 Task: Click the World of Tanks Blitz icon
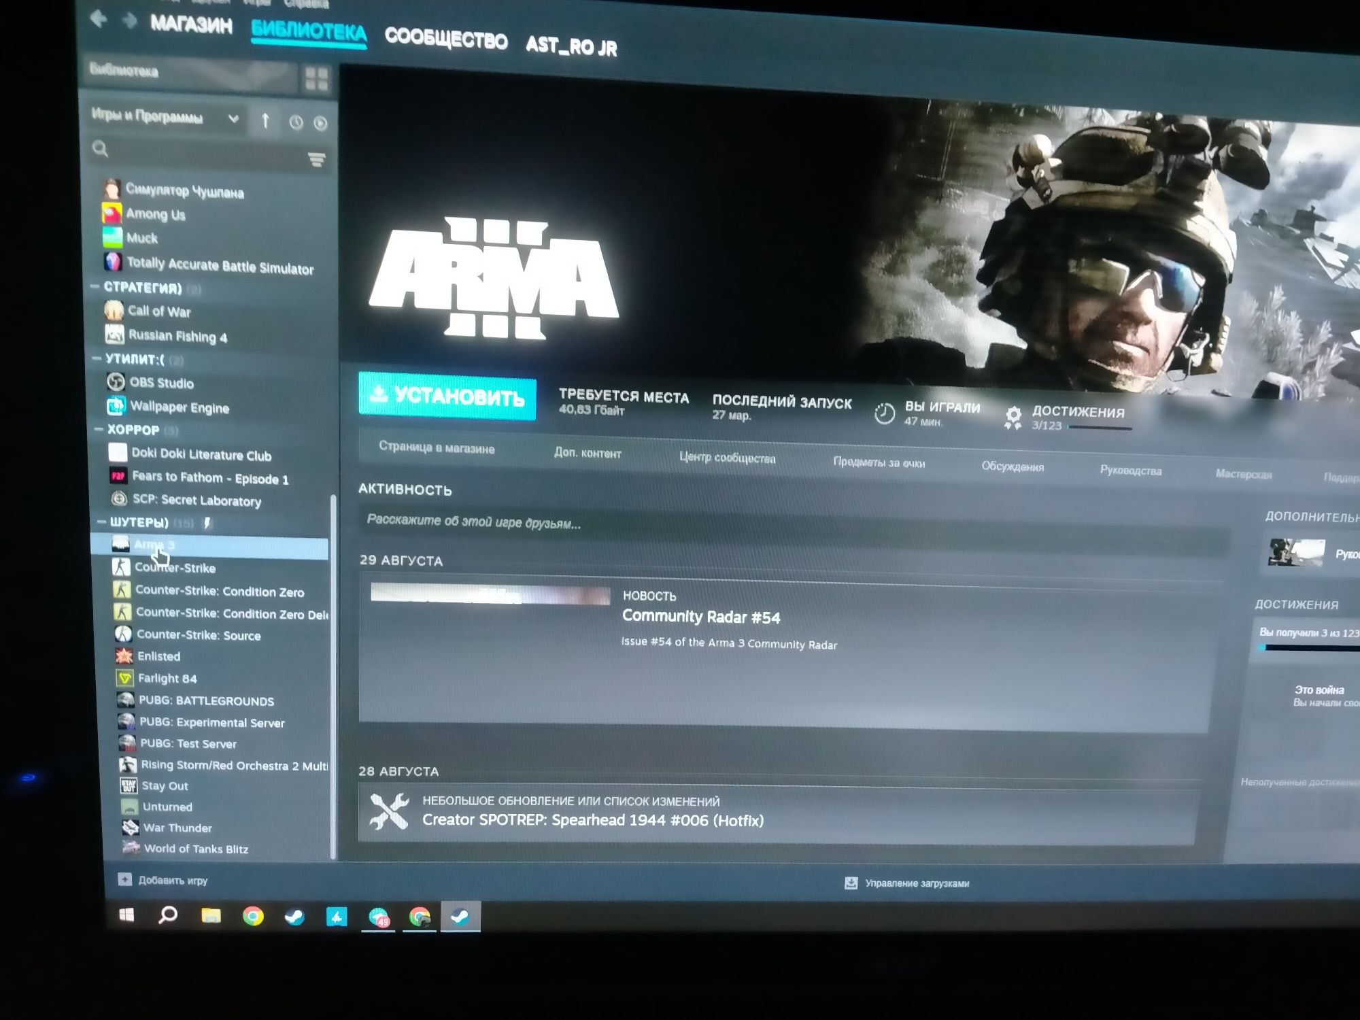pos(131,847)
